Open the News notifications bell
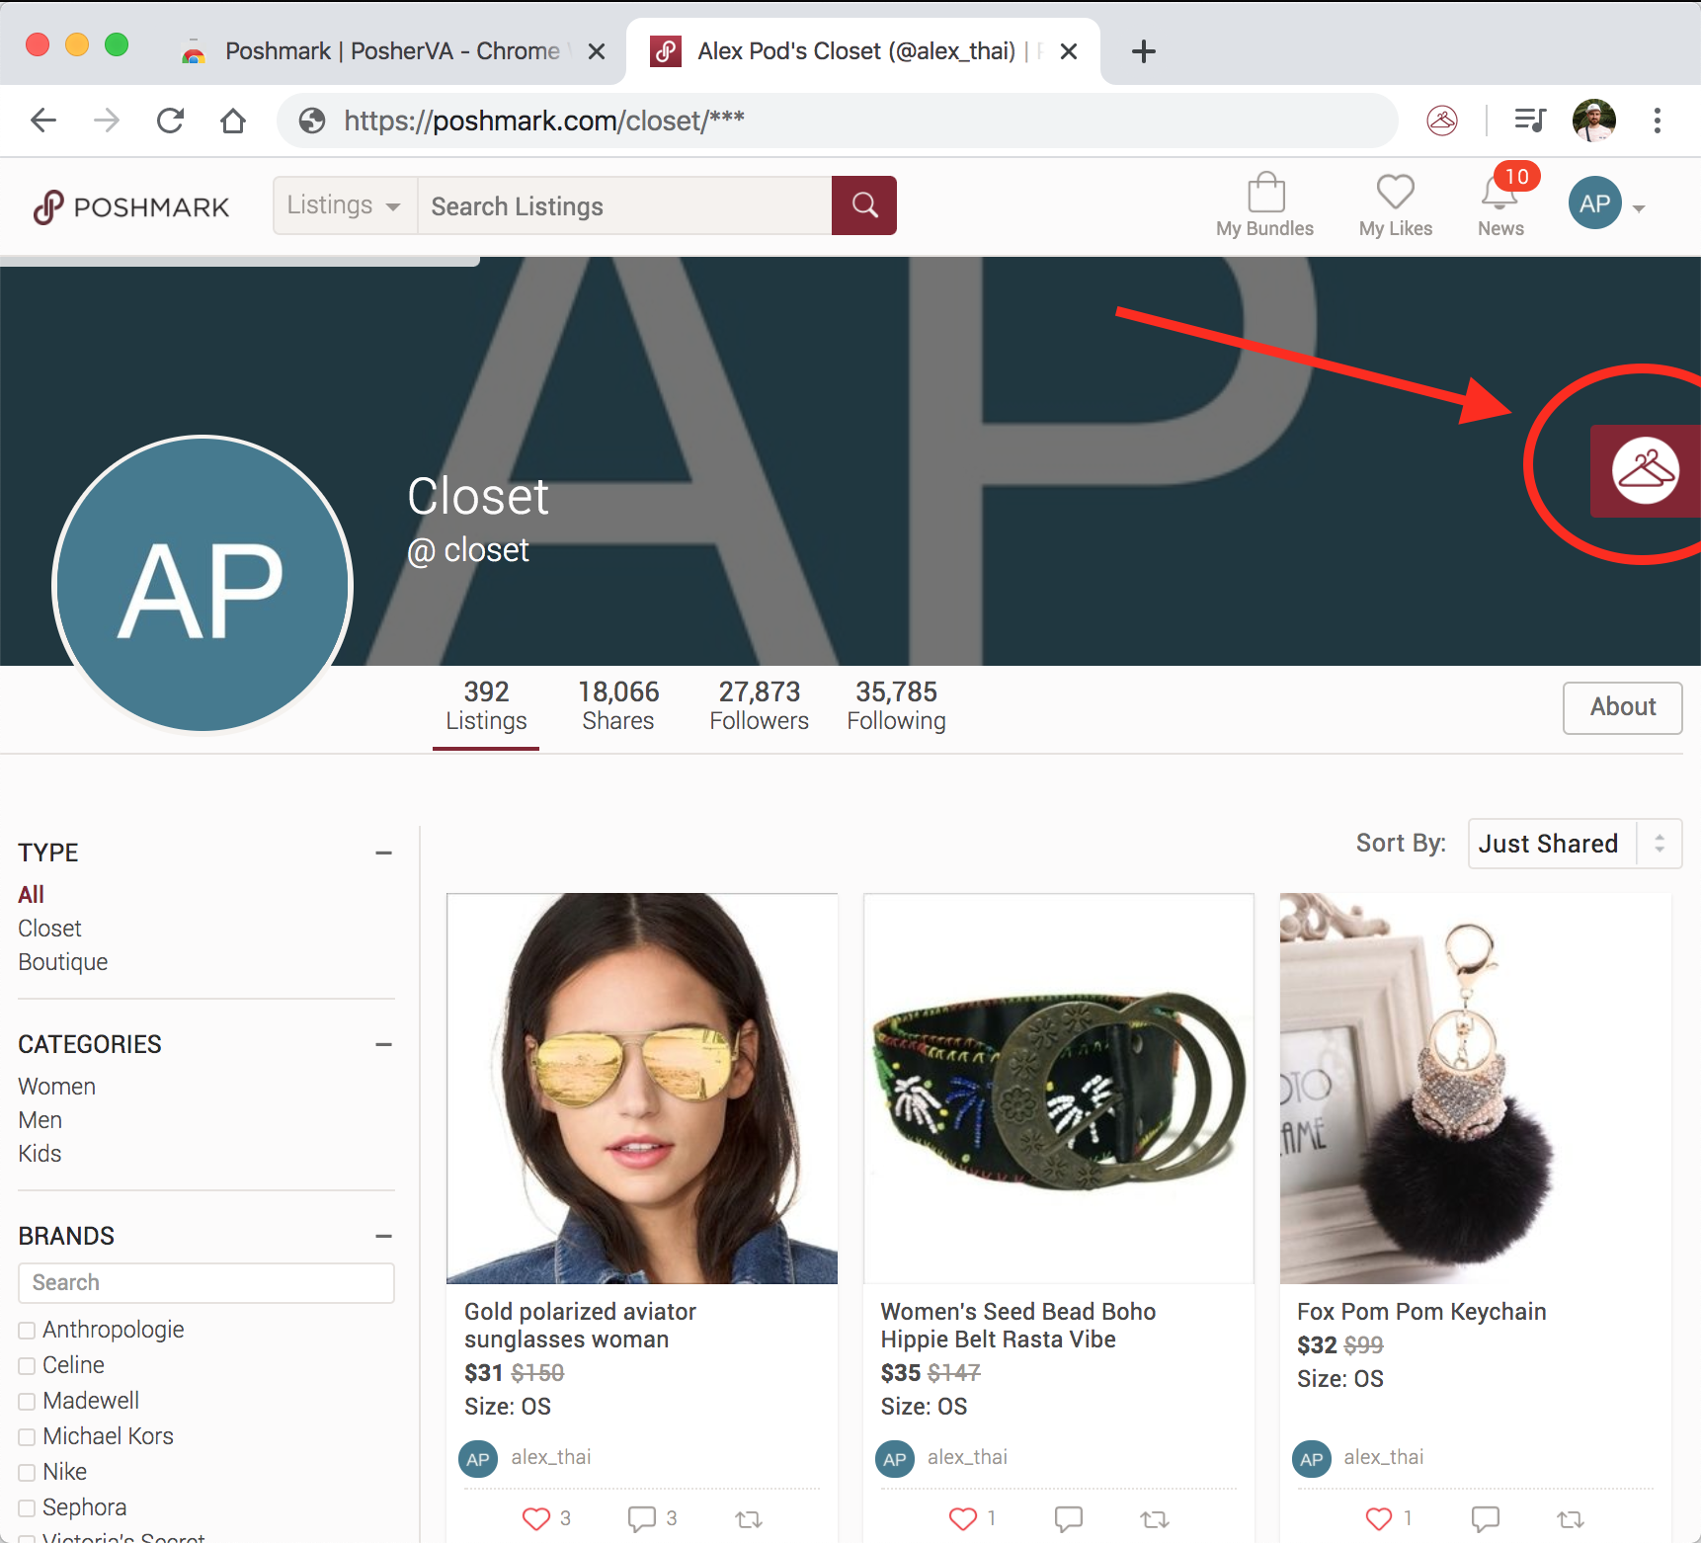Screen dimensions: 1701x1543 pos(1499,195)
